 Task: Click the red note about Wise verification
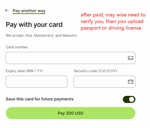[113, 22]
